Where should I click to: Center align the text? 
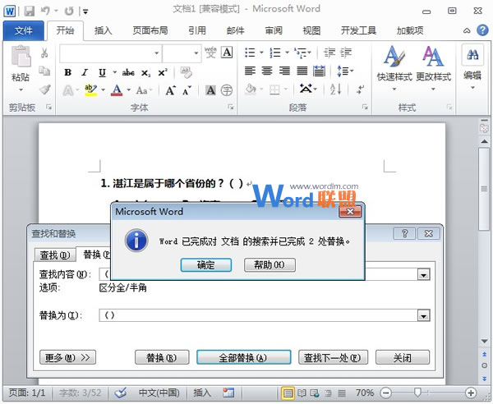pos(267,71)
